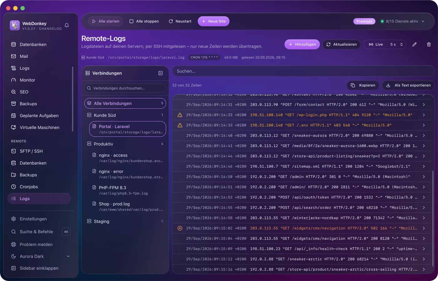Click Hinzufügen button

click(302, 44)
